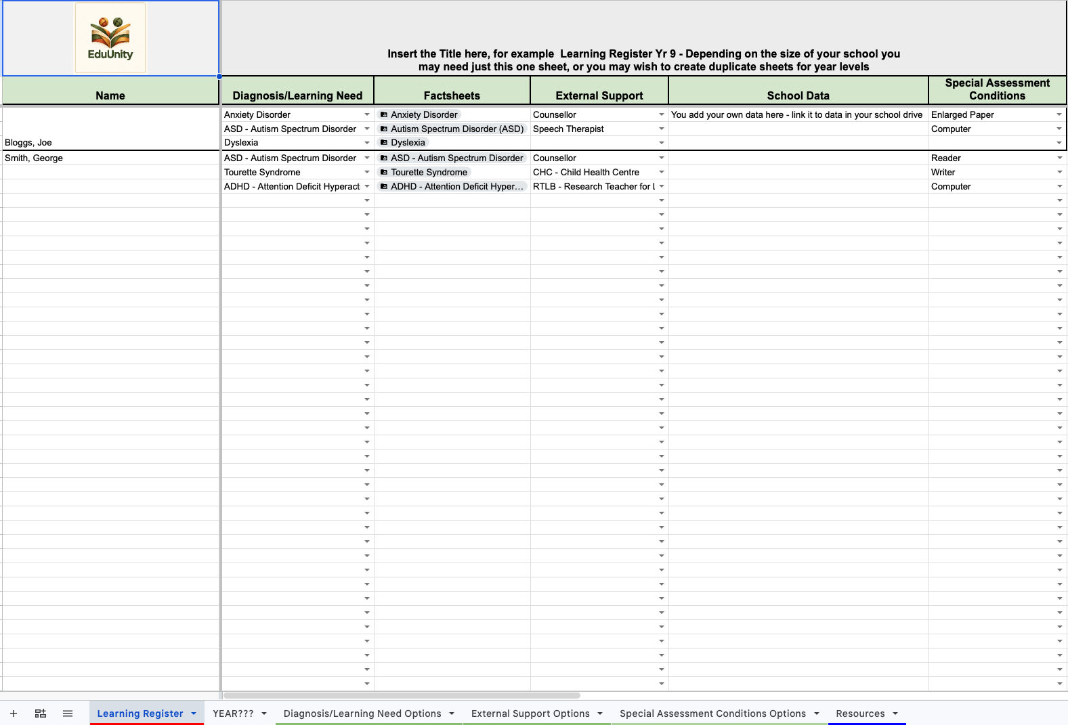The height and width of the screenshot is (725, 1068).
Task: Expand the Tourette Syndrome diagnosis dropdown
Action: point(367,173)
